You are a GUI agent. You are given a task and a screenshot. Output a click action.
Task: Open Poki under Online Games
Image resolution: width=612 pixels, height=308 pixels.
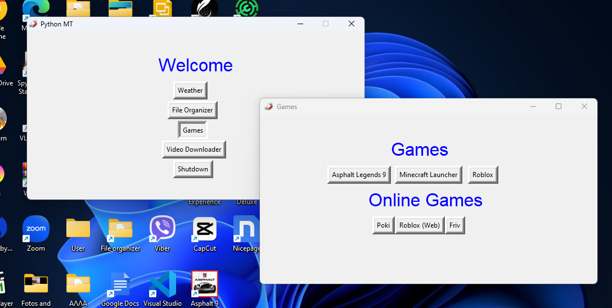pyautogui.click(x=383, y=225)
